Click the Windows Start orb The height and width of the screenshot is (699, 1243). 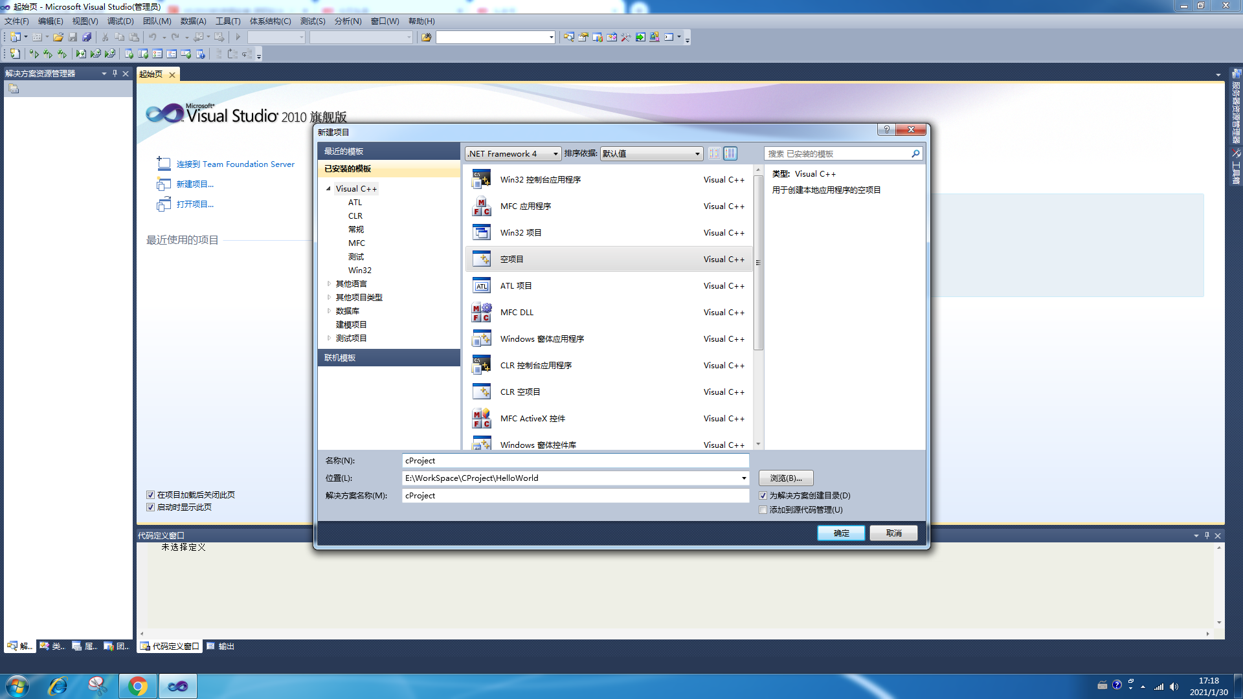coord(17,686)
